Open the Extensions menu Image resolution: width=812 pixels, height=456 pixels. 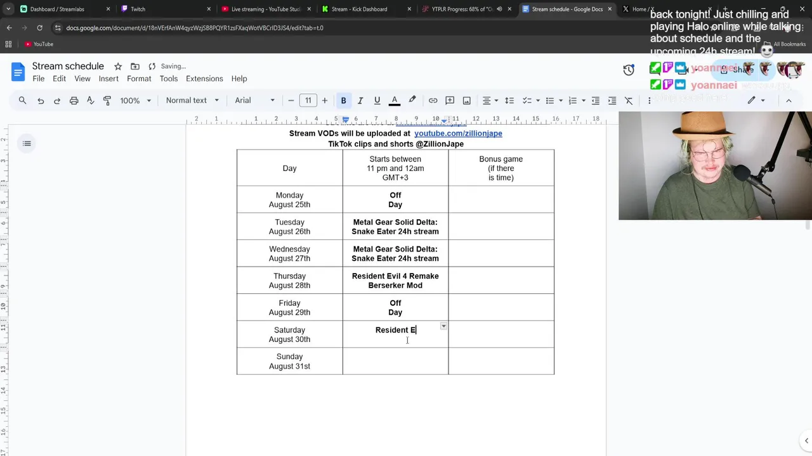[204, 79]
